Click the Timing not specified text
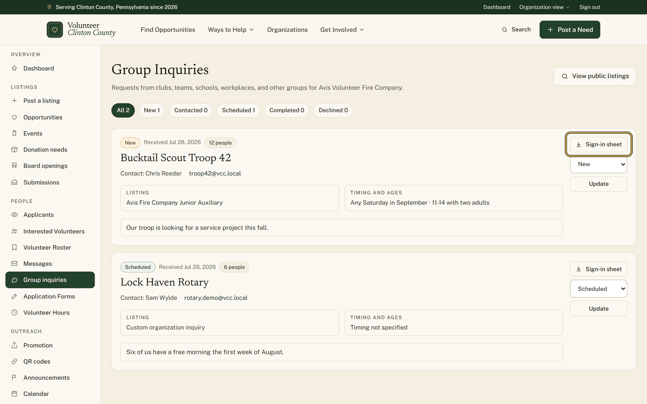 [x=379, y=327]
